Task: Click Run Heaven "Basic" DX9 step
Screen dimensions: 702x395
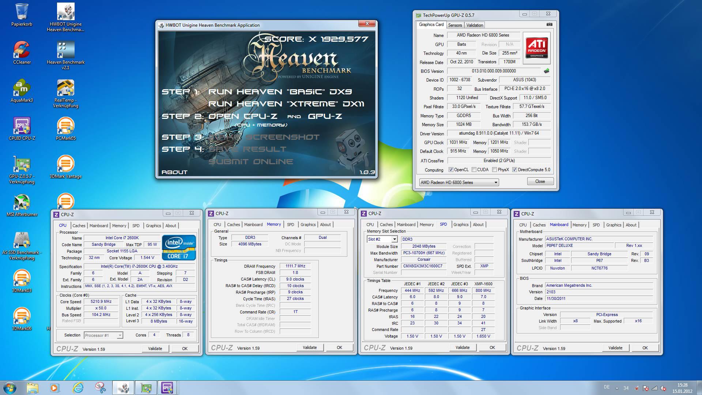Action: 280,91
